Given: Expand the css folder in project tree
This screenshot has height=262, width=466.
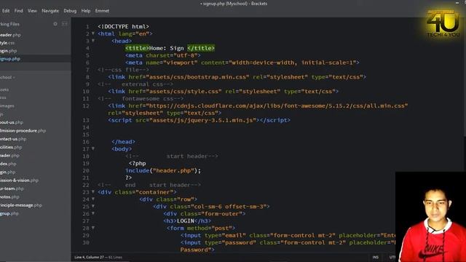Looking at the screenshot, I should tap(3, 98).
